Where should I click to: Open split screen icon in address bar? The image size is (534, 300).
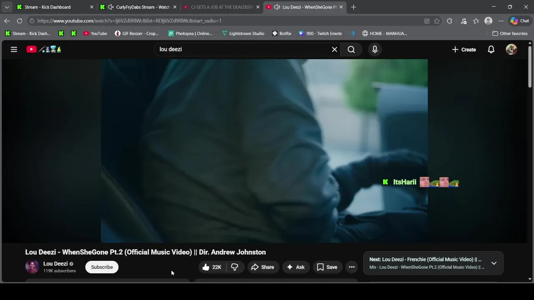pos(427,21)
